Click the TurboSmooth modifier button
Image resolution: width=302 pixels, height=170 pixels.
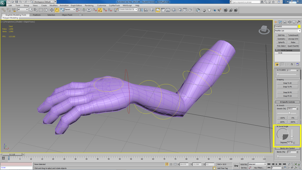point(293,35)
